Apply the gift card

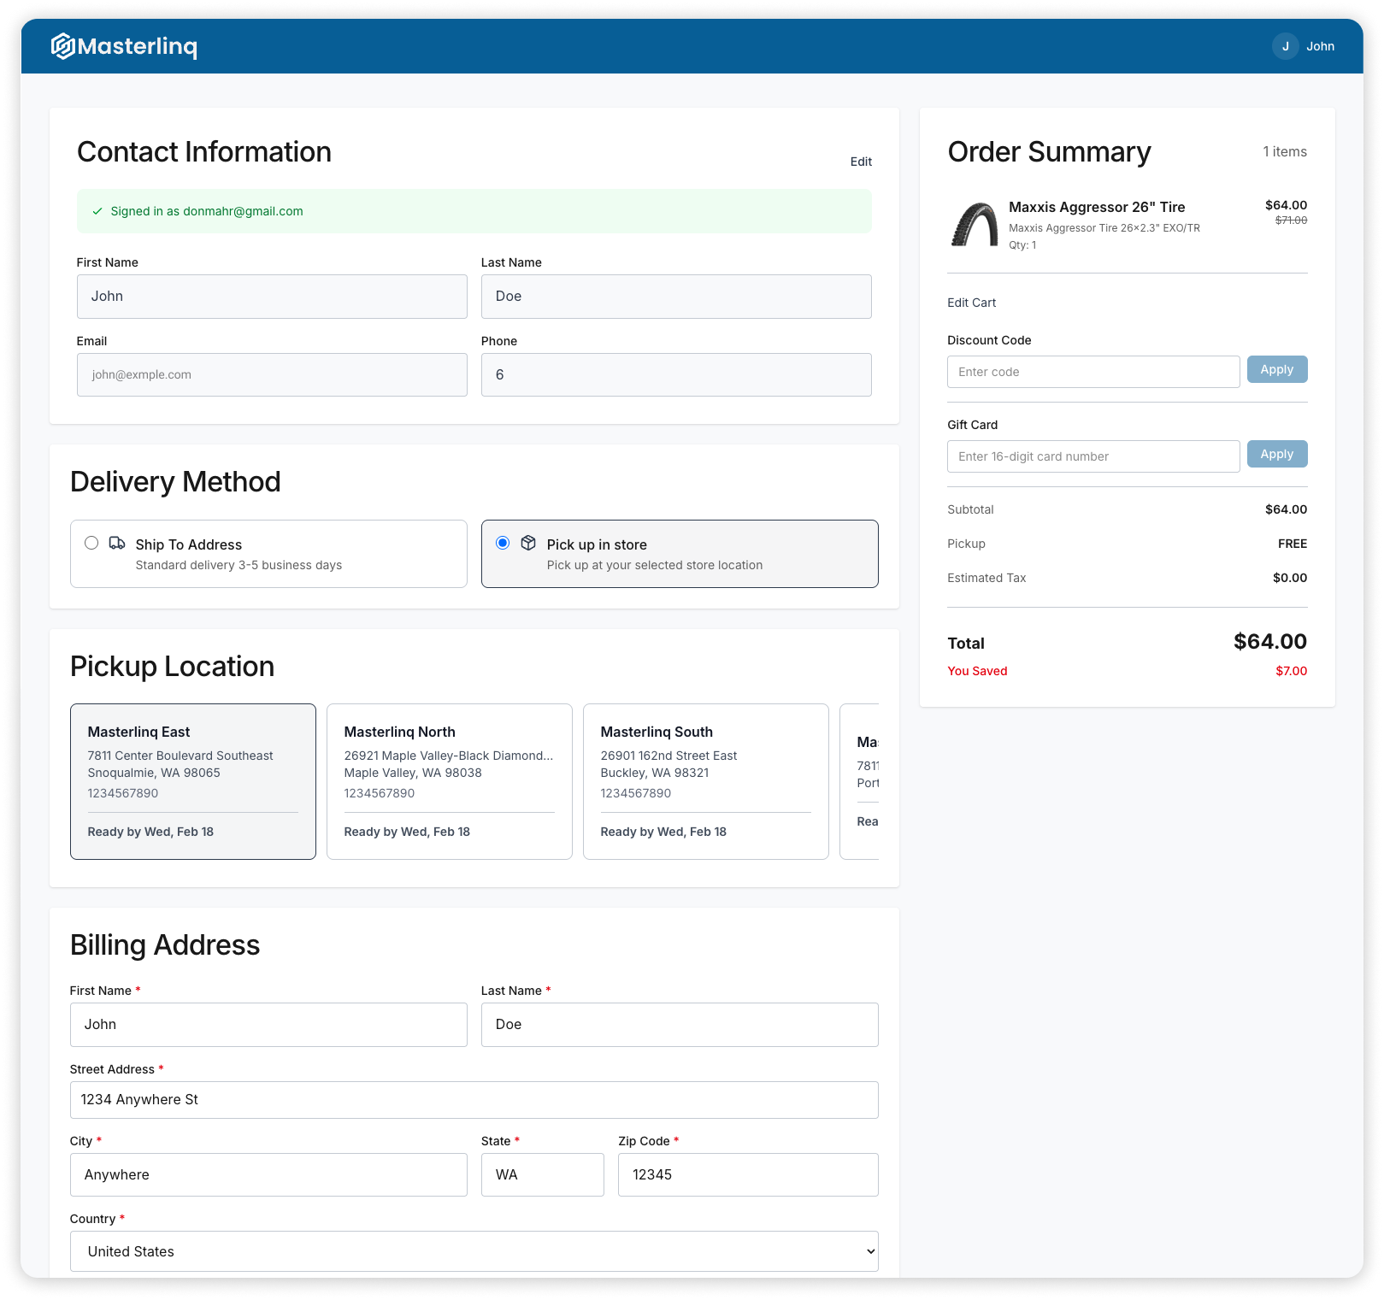tap(1276, 454)
